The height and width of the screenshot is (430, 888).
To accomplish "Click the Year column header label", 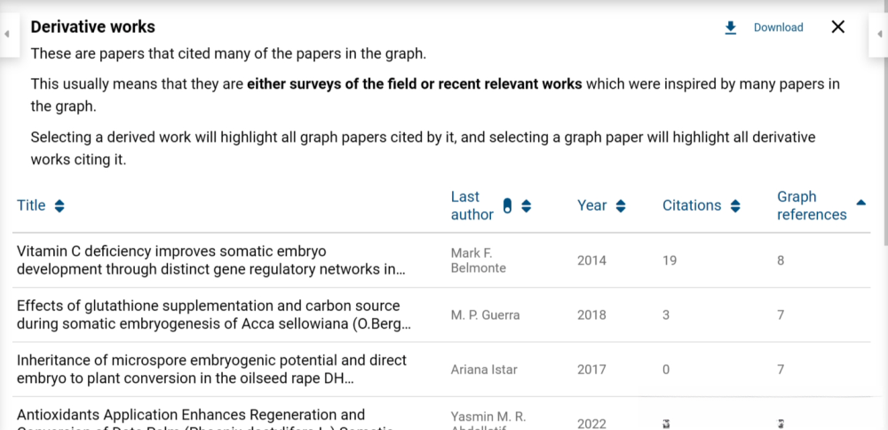I will click(591, 206).
